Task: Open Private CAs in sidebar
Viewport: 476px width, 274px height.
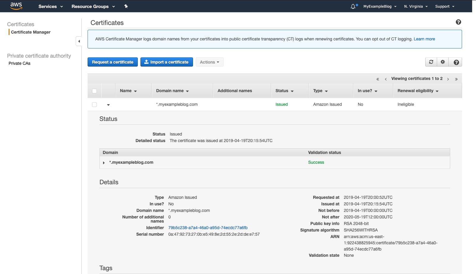Action: (19, 63)
